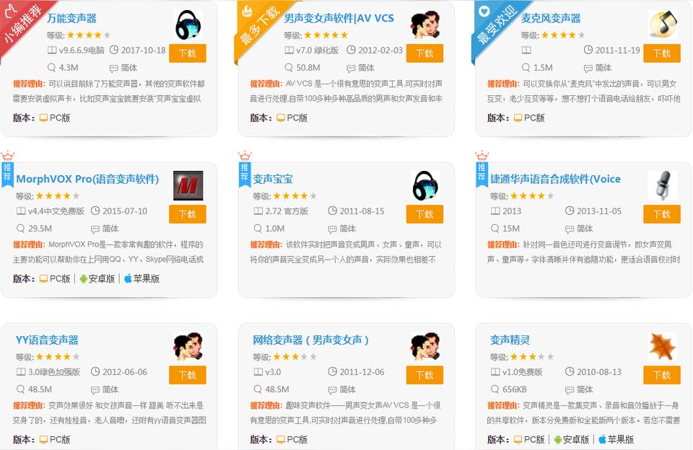Click the 麦克风变声器 music note icon
Viewport: 693px width, 450px height.
[663, 25]
